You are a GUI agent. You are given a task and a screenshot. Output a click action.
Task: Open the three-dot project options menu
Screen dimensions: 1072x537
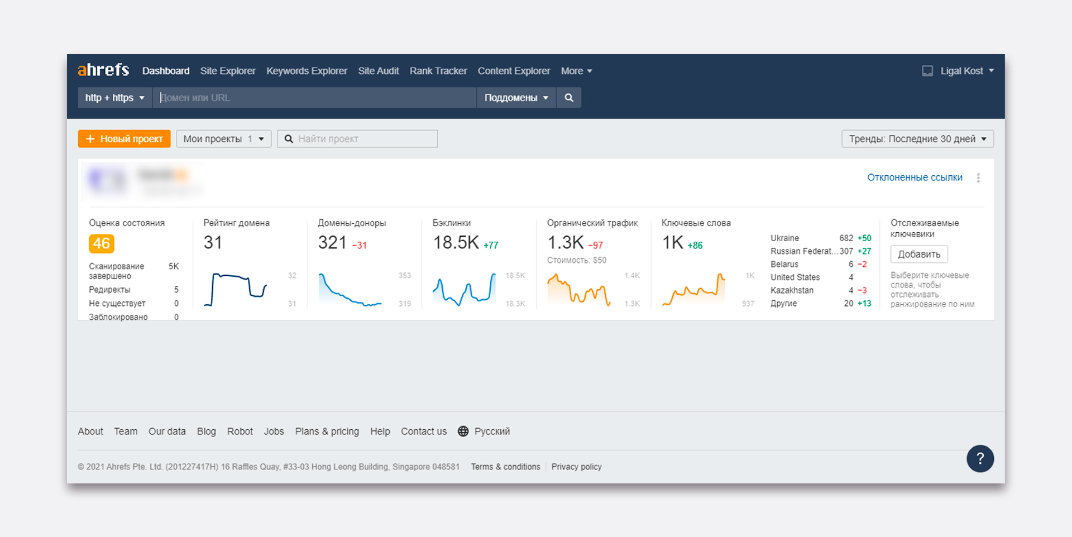tap(978, 178)
